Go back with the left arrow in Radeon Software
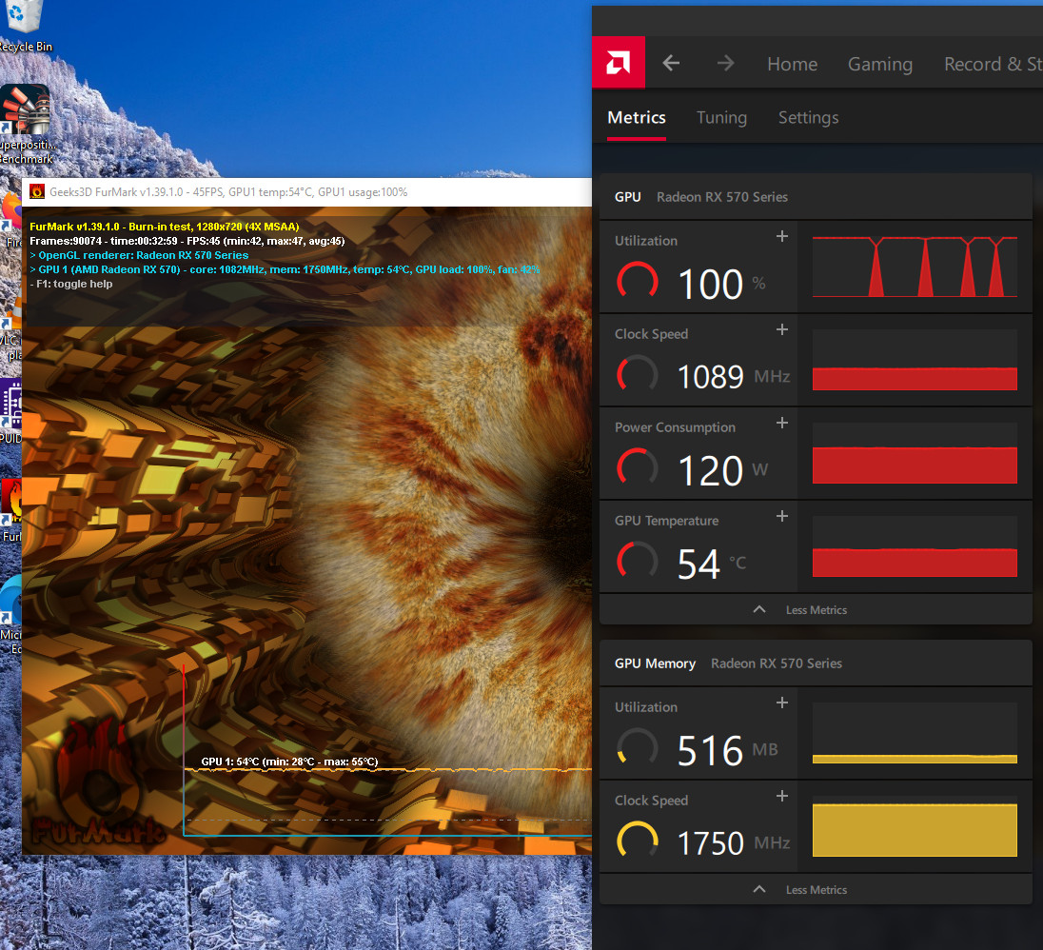 click(671, 63)
